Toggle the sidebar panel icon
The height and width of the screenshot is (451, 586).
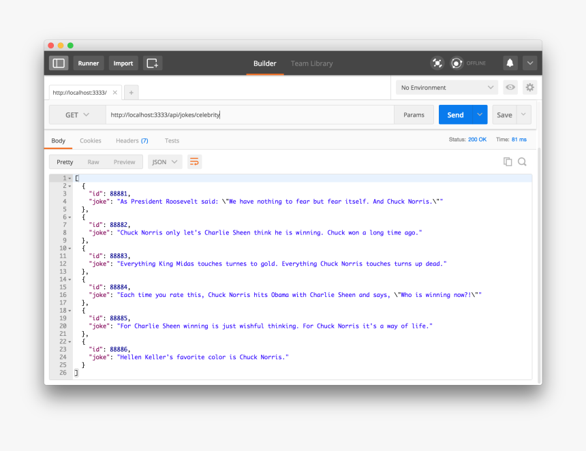click(x=59, y=63)
